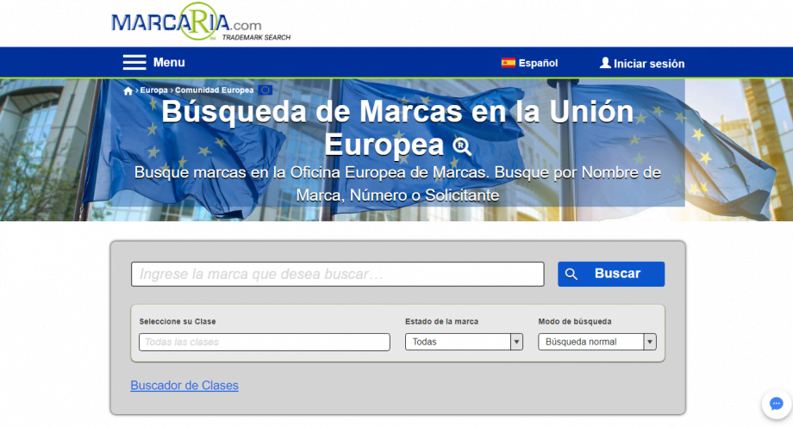The width and height of the screenshot is (793, 427).
Task: Open the Modo de búsqueda dropdown
Action: click(x=596, y=342)
